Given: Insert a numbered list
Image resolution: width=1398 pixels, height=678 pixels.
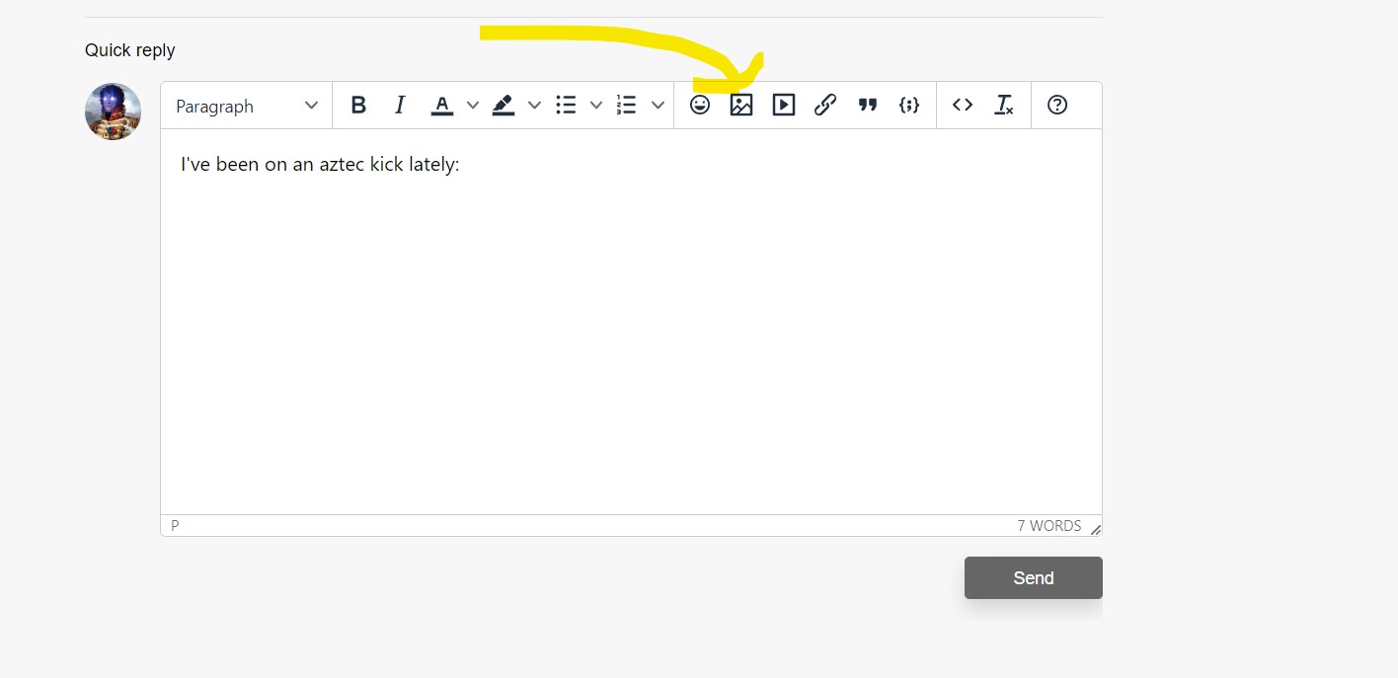Looking at the screenshot, I should point(627,105).
